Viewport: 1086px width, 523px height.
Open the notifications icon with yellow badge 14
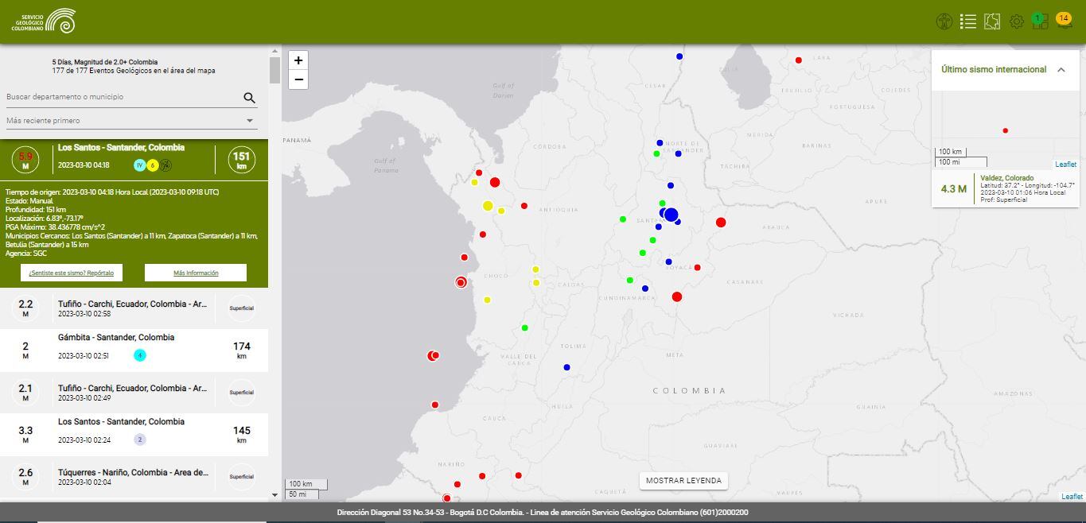(x=1064, y=21)
